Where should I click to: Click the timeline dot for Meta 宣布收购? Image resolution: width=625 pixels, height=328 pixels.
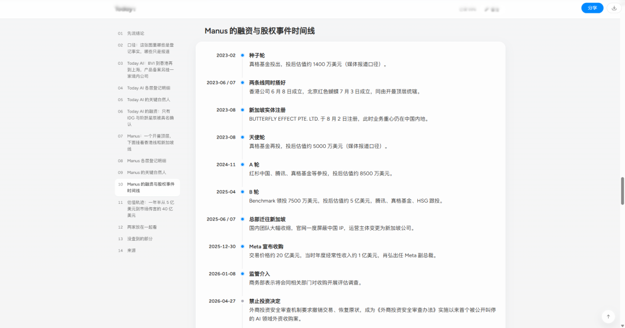coord(242,247)
